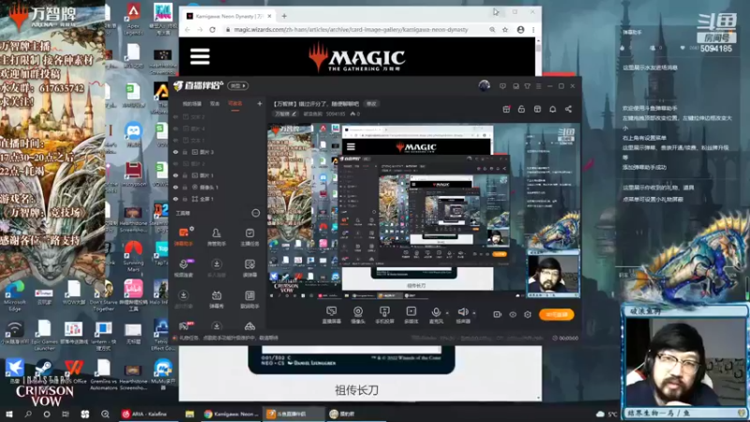Show the hidden 图片 4 source
Image resolution: width=750 pixels, height=422 pixels.
coord(175,128)
